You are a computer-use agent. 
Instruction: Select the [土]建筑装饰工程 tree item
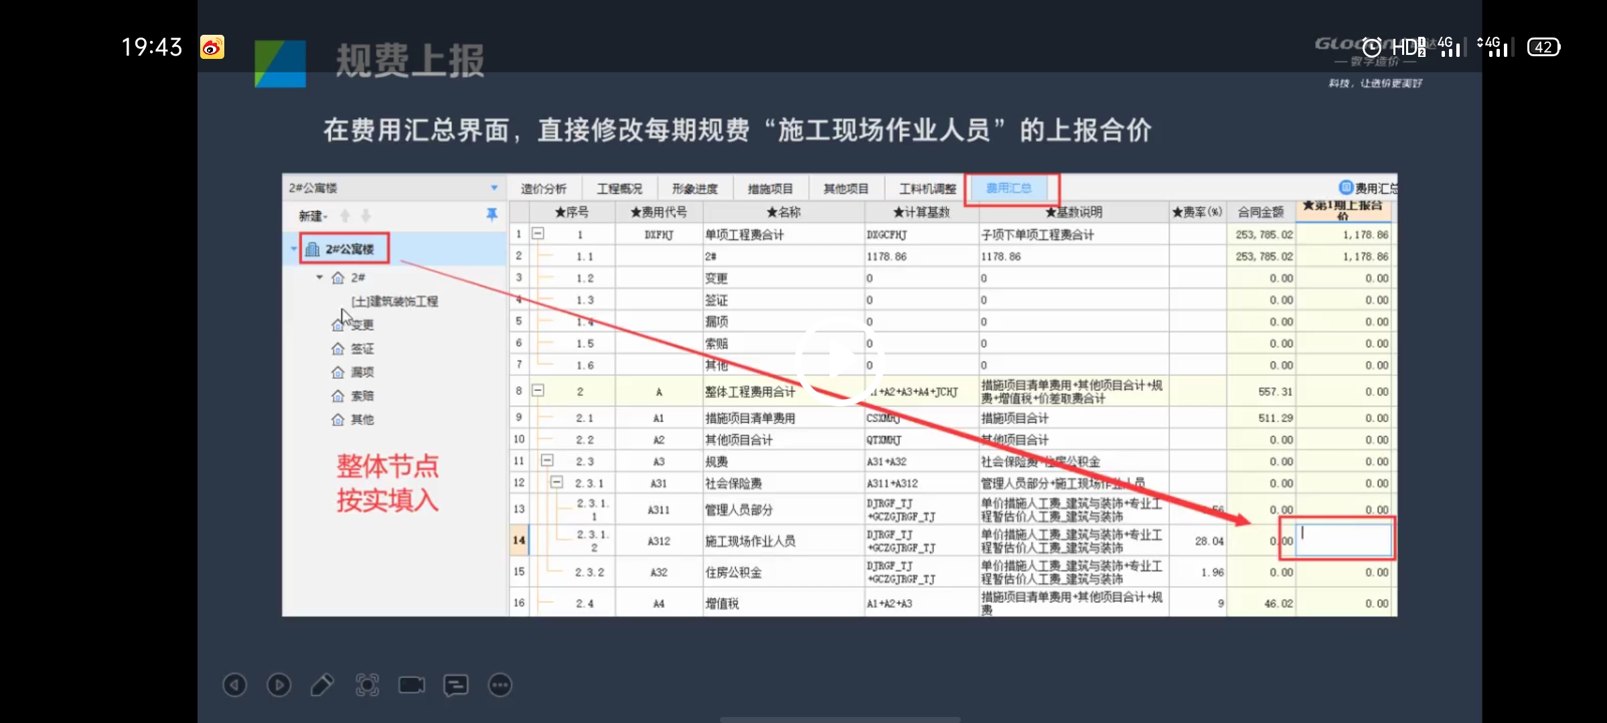coord(395,301)
